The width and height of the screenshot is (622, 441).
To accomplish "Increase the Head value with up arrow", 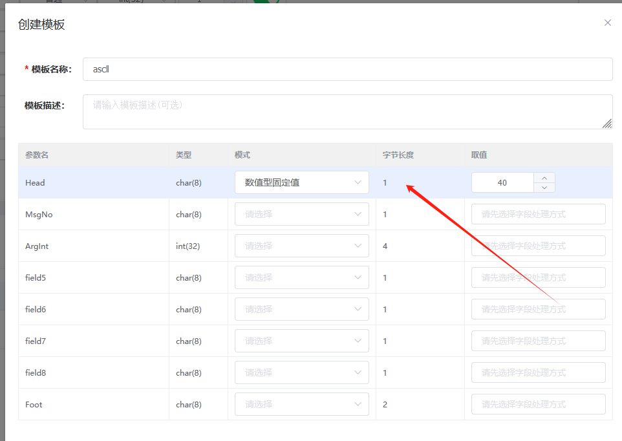I will [544, 178].
